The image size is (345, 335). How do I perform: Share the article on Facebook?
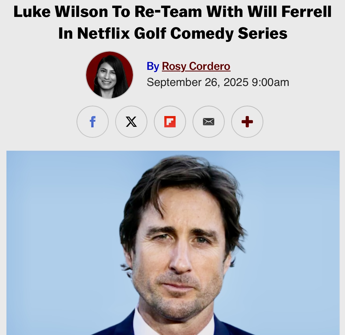(x=93, y=122)
